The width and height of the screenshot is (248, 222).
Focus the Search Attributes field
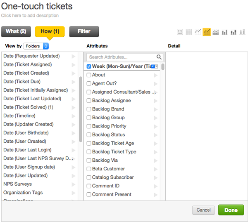click(x=121, y=57)
